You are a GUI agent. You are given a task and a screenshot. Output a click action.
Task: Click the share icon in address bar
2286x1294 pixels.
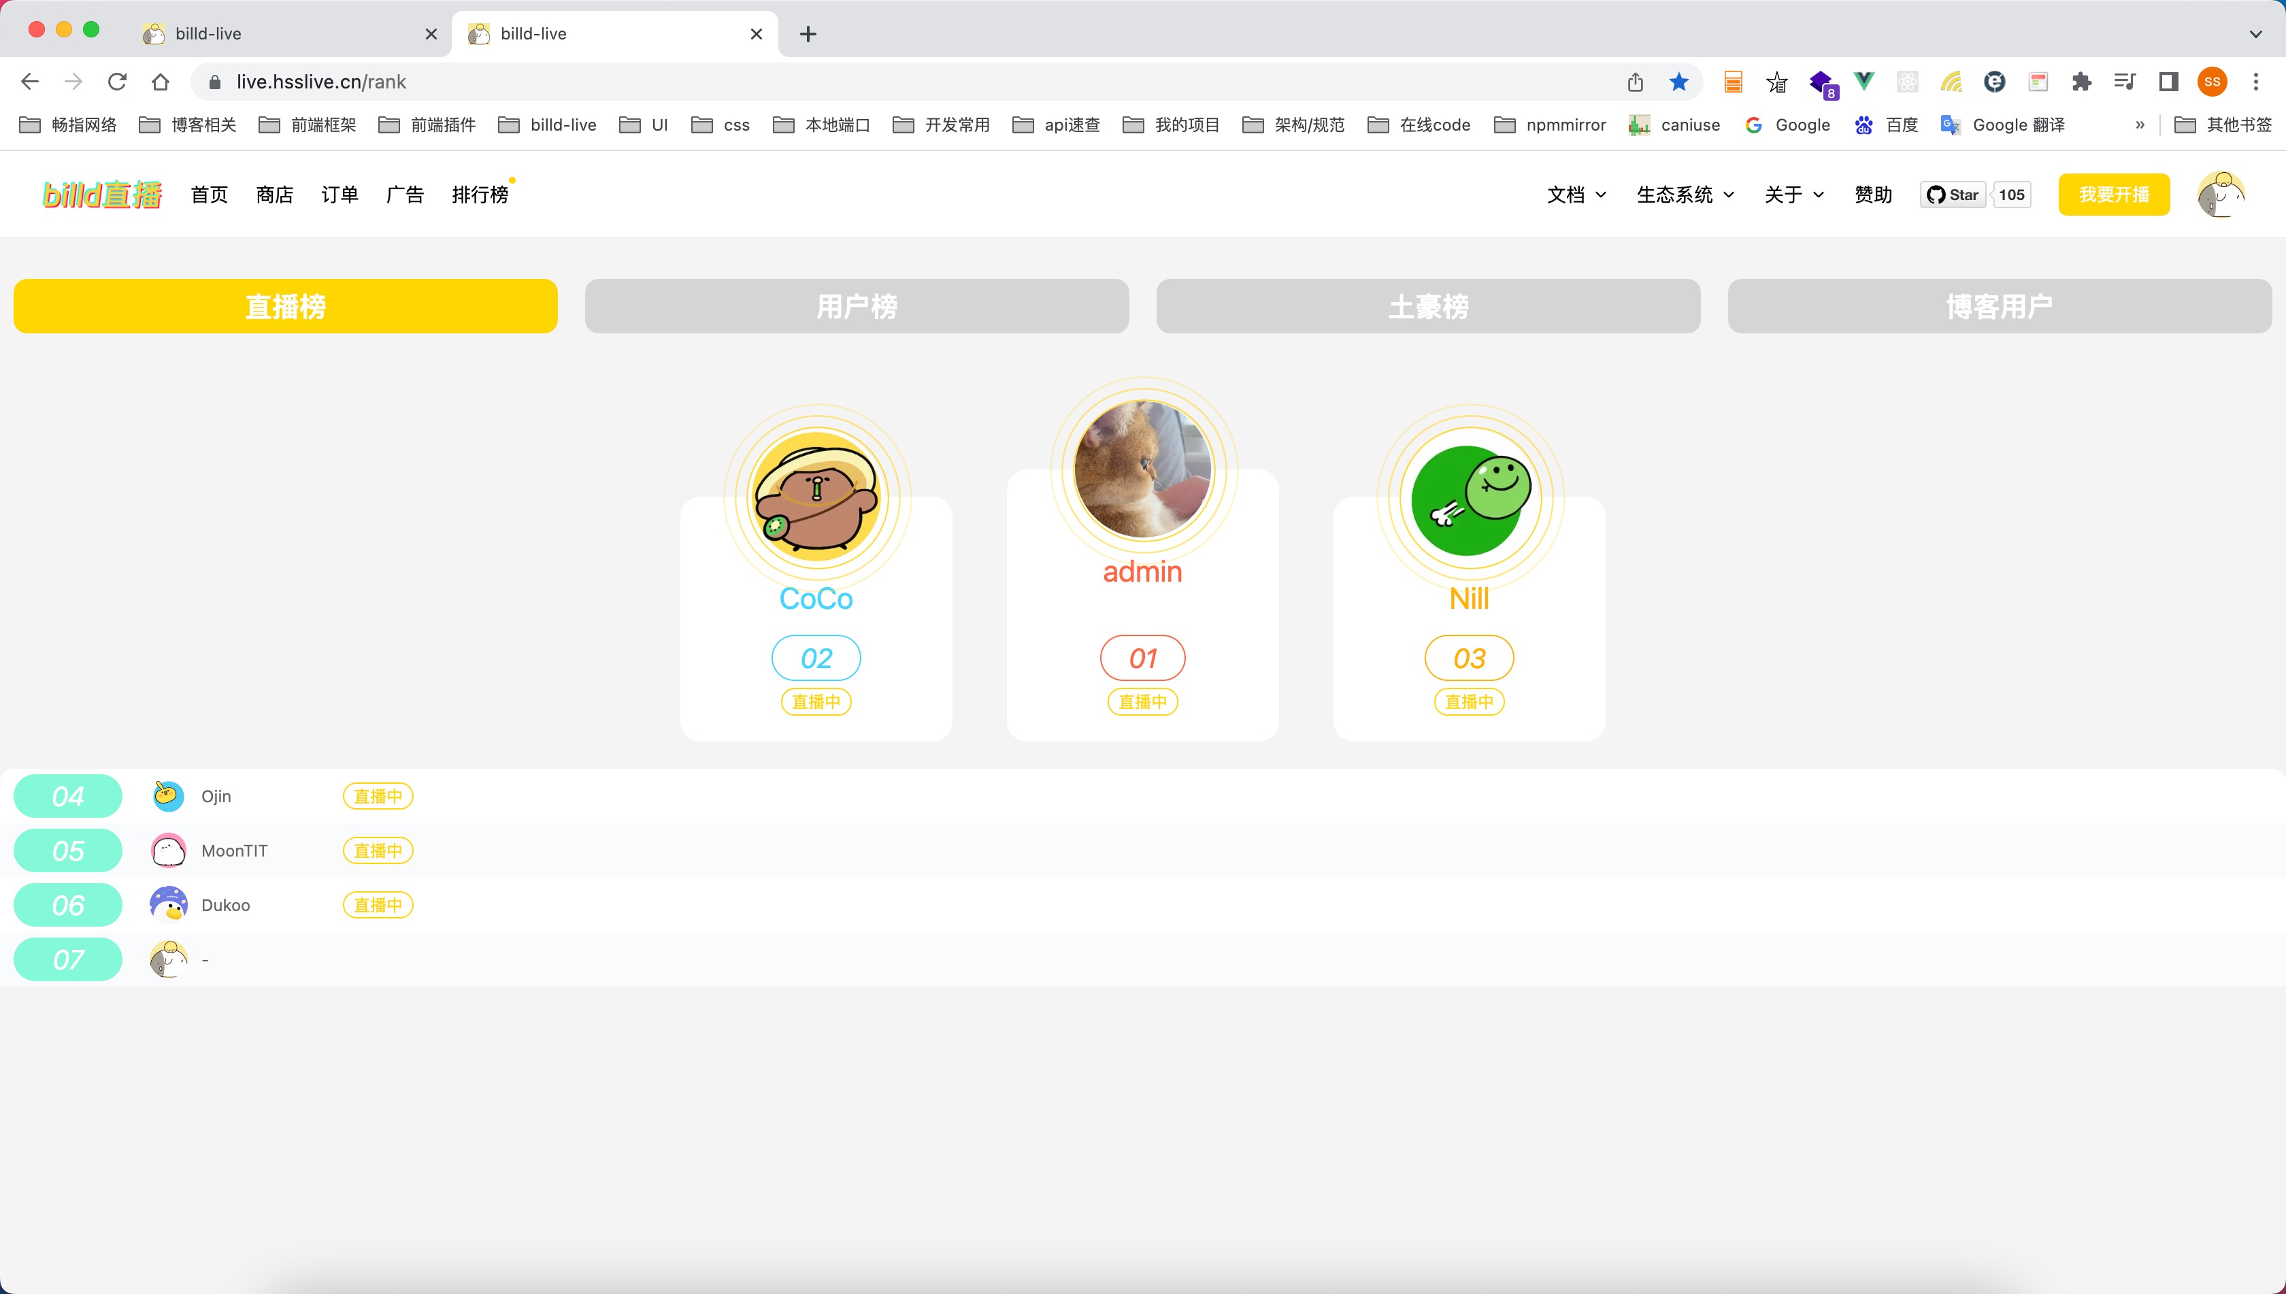click(1636, 81)
